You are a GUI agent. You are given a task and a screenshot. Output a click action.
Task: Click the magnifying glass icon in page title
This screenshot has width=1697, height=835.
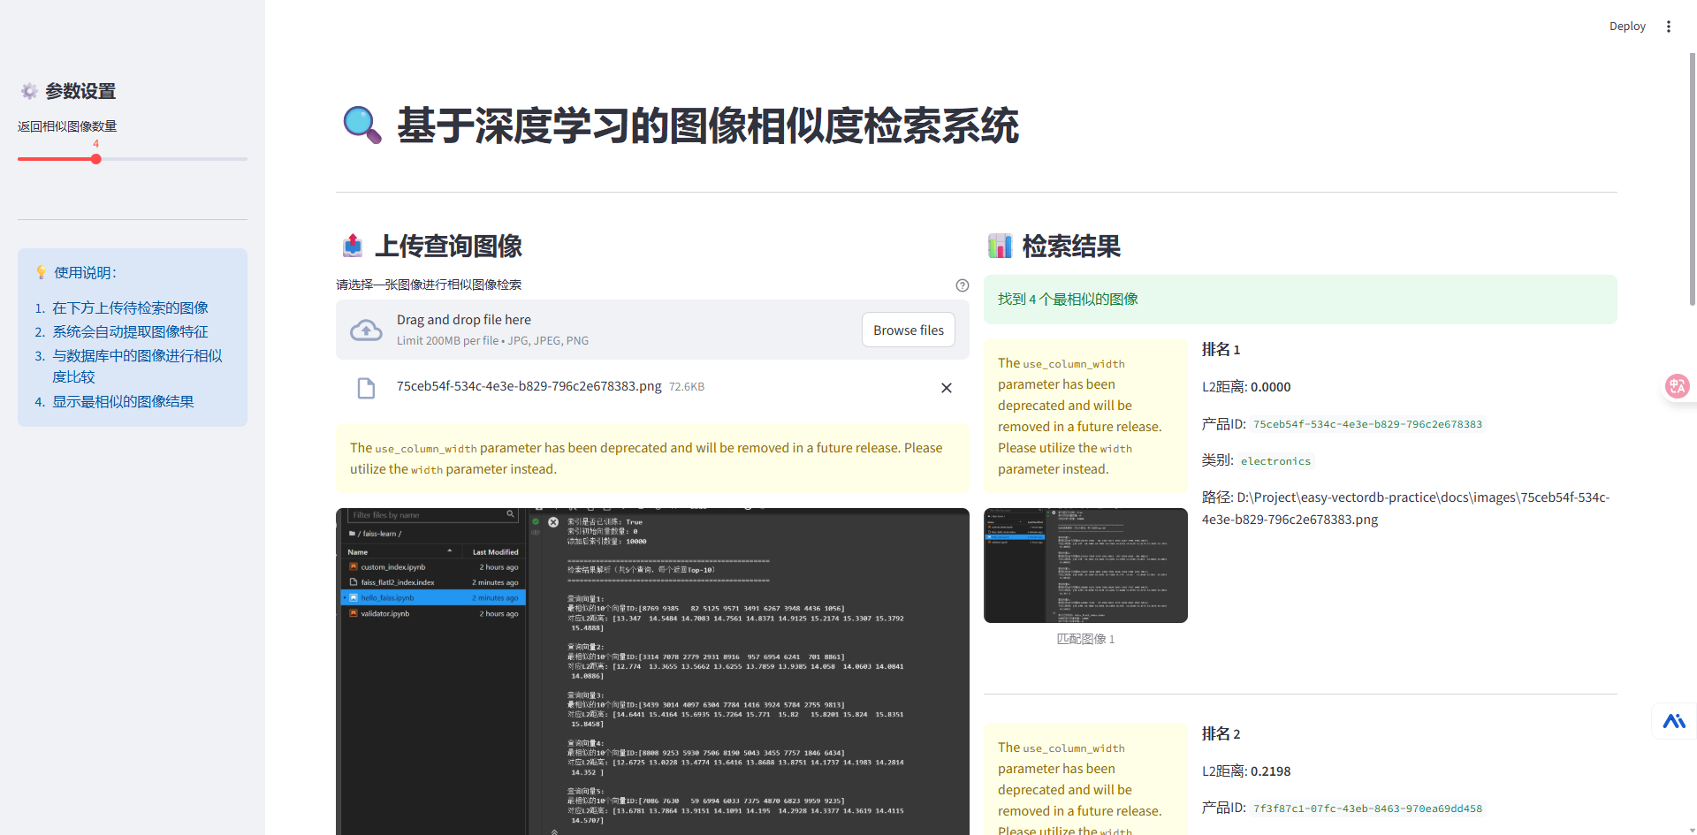coord(361,125)
